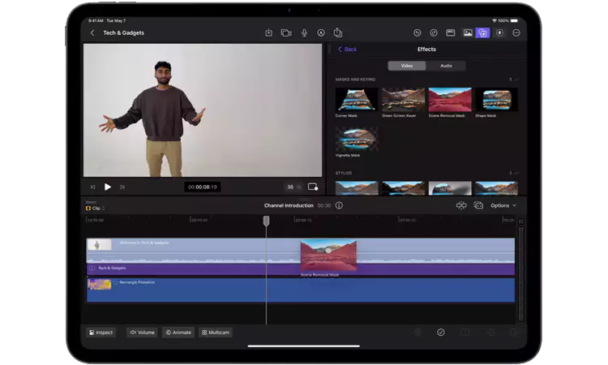Show Channel Introduction project info
608x365 pixels.
tap(339, 205)
